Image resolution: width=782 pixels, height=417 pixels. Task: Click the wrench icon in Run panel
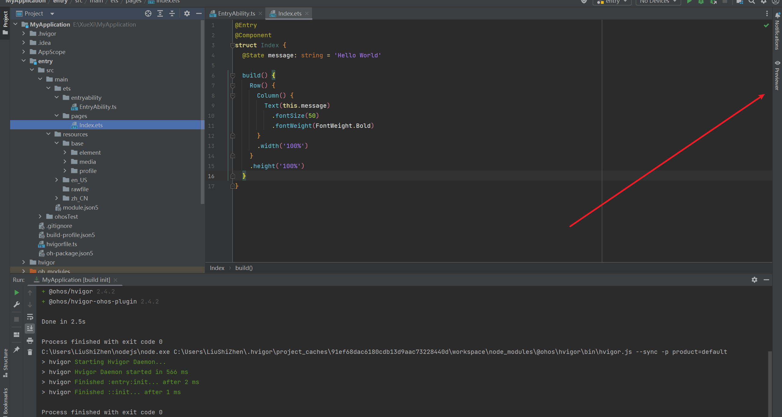tap(17, 304)
